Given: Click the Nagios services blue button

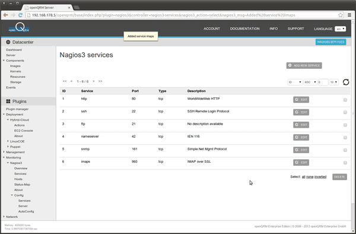Looking at the screenshot, I should (331, 42).
